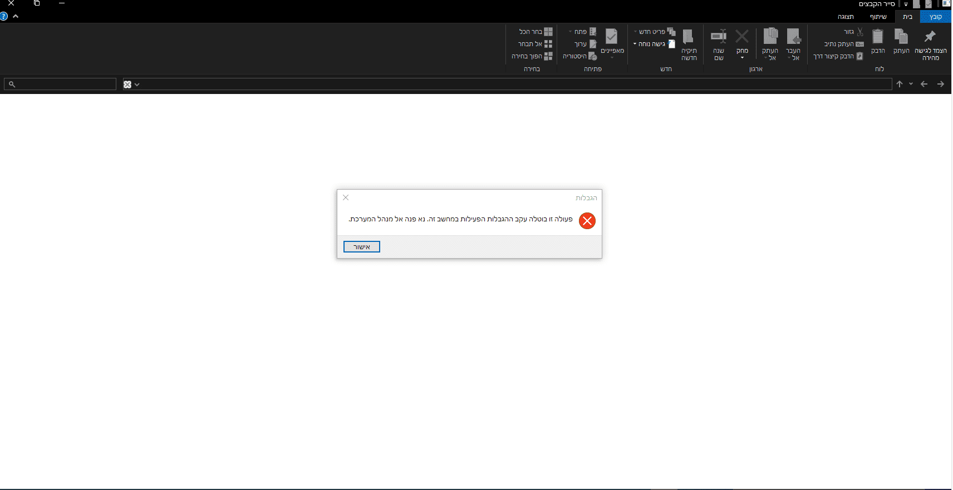Click the address bar path field
Viewport: 953px width, 490px height.
[507, 84]
